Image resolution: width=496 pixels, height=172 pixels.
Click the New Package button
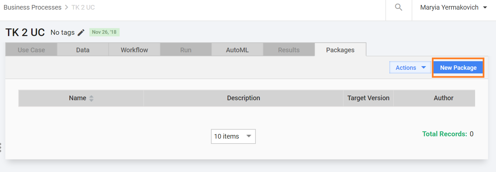pyautogui.click(x=458, y=67)
